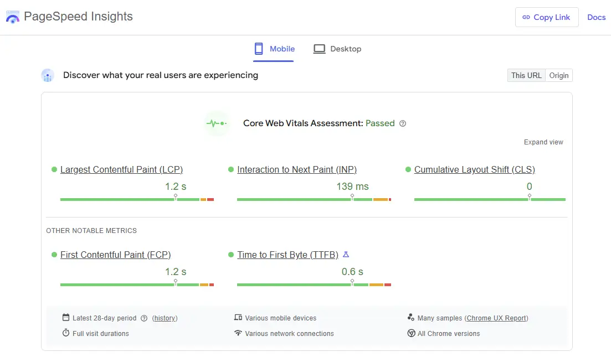Click the Passed assessment status text
Screen dimensions: 611x357
coord(380,123)
